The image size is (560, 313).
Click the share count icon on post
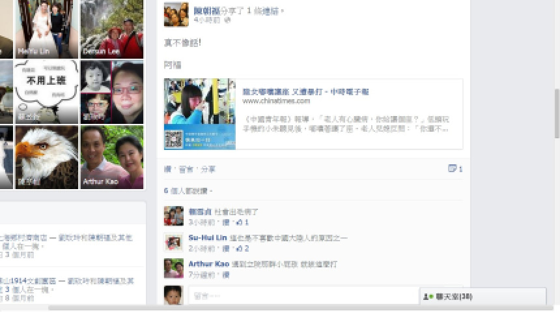[x=455, y=168]
